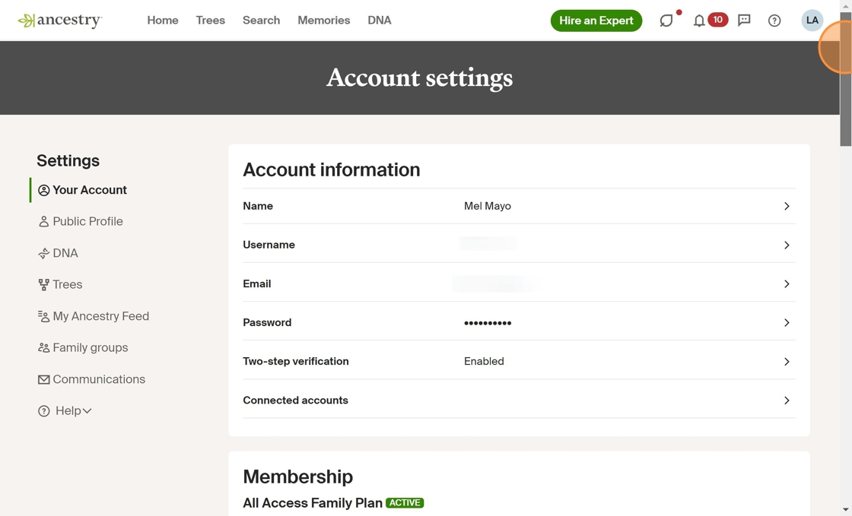Click the Enabled status for two-step verification
852x516 pixels.
[484, 362]
